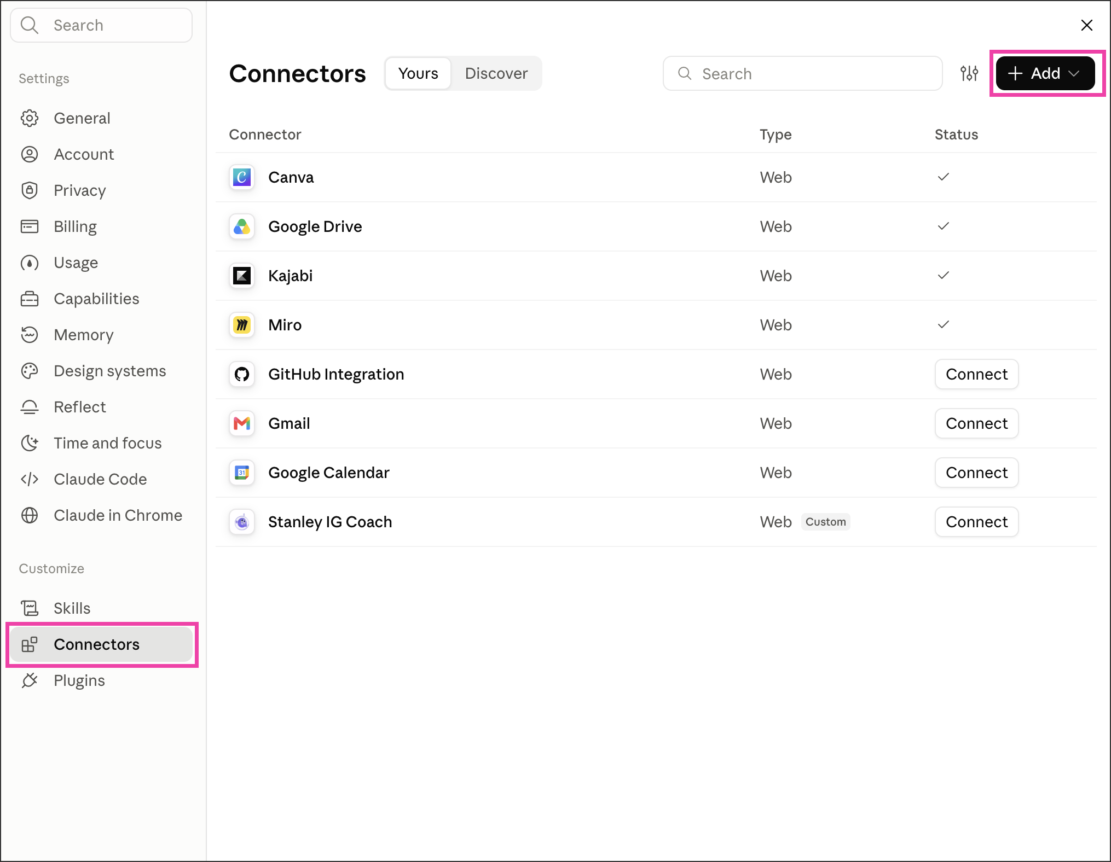Click the Canva connector icon

point(242,177)
